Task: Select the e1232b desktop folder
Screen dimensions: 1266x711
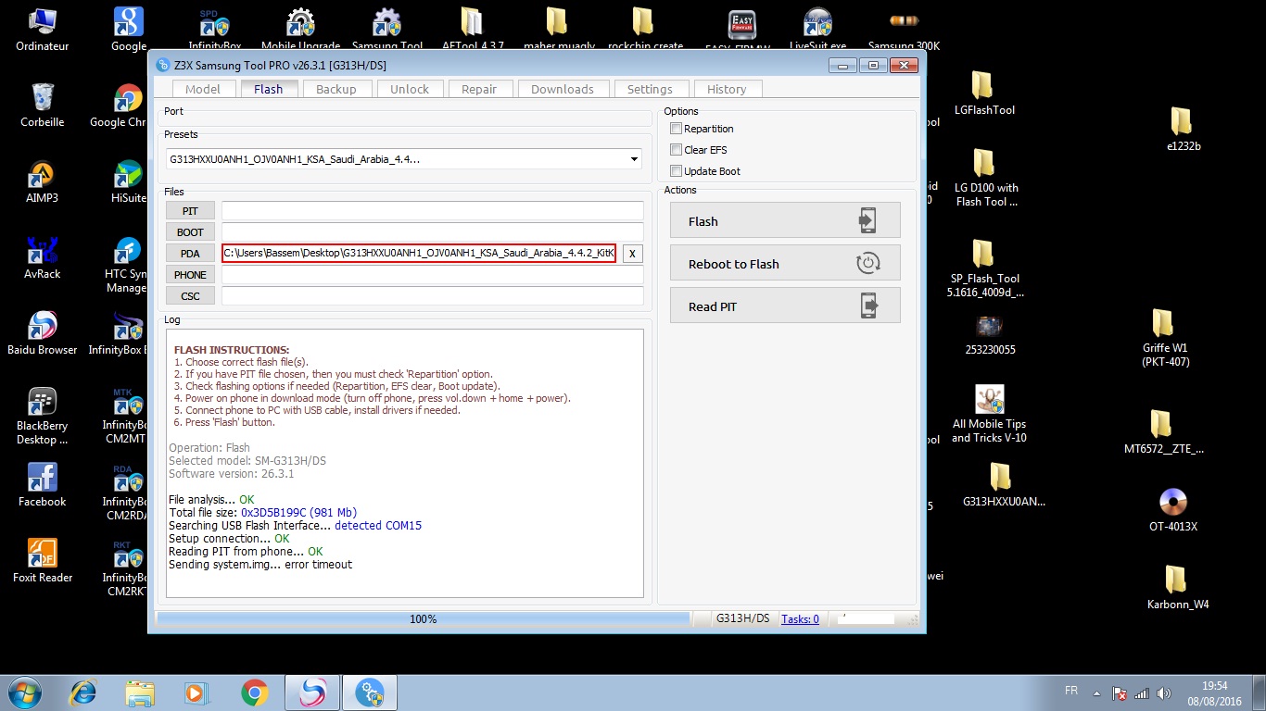Action: pyautogui.click(x=1184, y=130)
